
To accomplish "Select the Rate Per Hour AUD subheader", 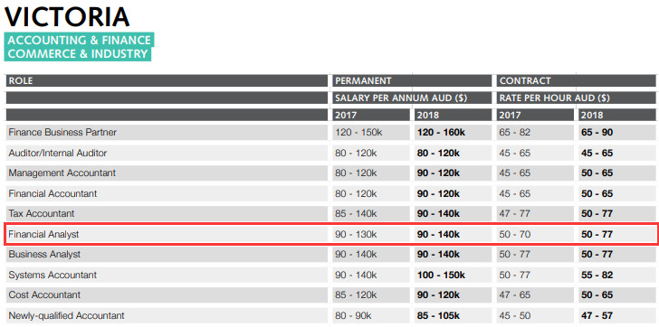I will [x=577, y=98].
